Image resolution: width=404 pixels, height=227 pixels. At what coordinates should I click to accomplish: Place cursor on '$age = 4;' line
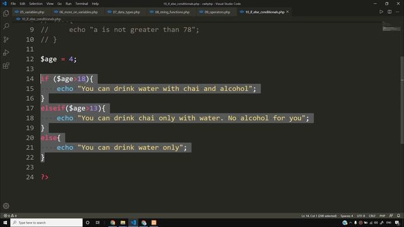pyautogui.click(x=59, y=59)
